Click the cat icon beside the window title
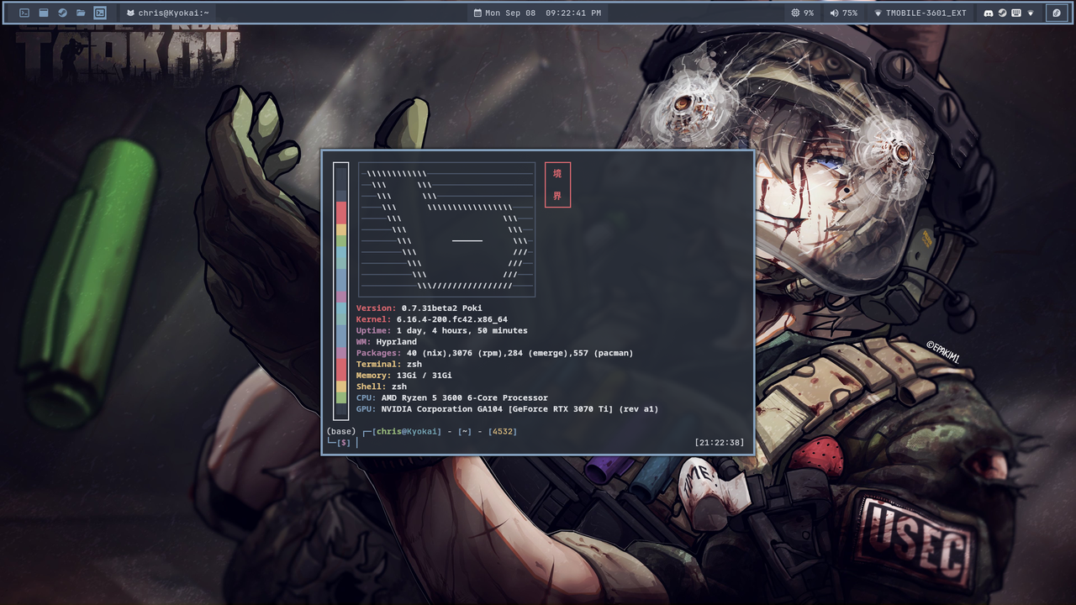Screen dimensions: 1076x605 (130, 13)
